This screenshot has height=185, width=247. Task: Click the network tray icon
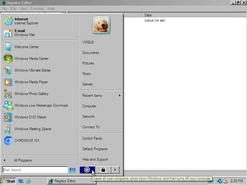coord(219,181)
